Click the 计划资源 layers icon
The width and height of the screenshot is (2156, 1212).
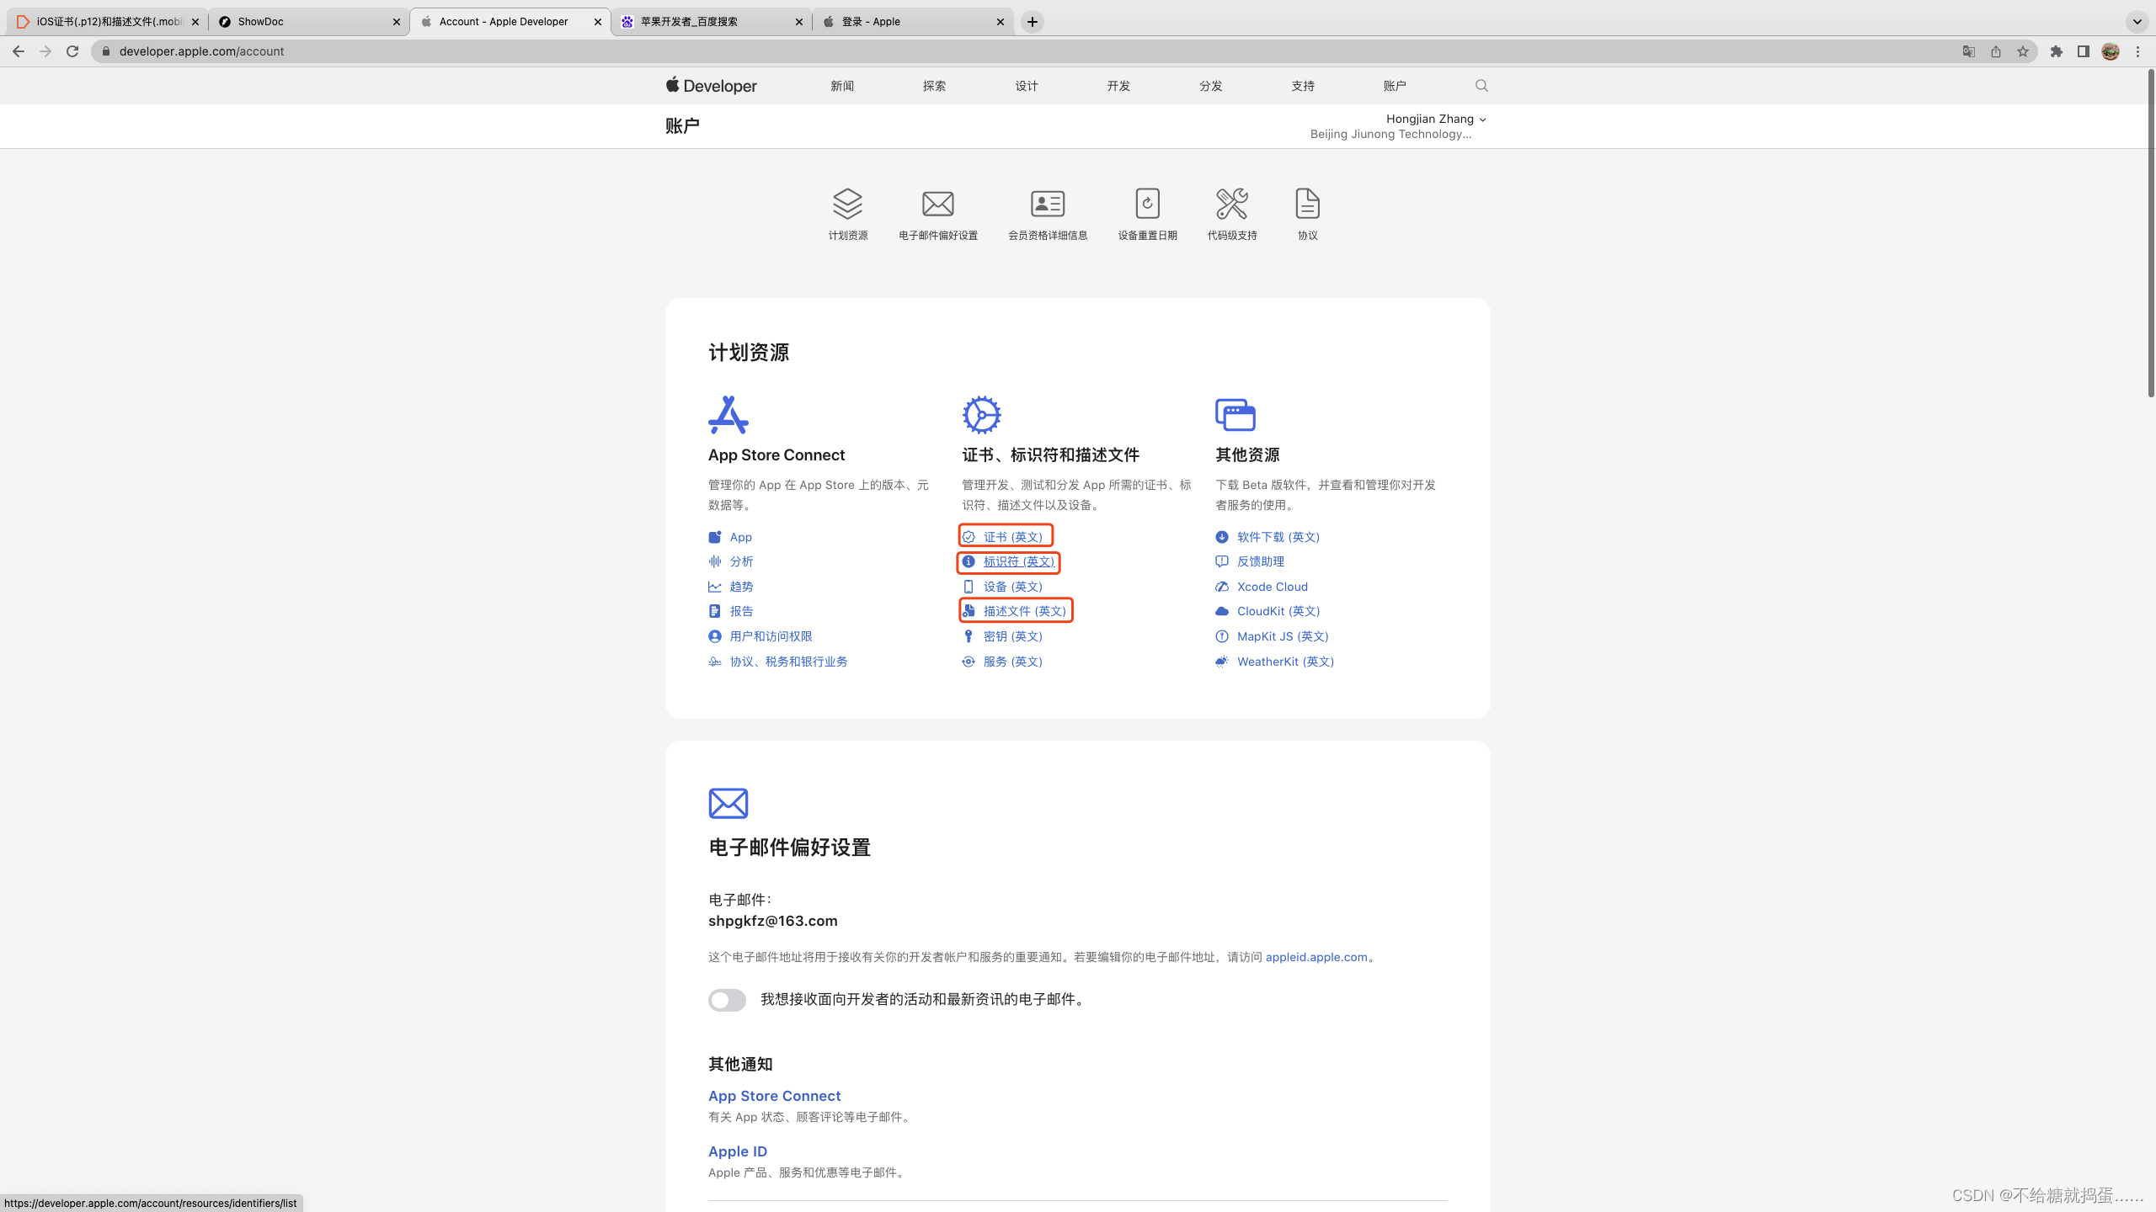tap(847, 204)
